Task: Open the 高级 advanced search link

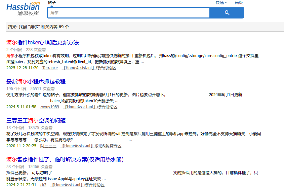Action: click(239, 3)
